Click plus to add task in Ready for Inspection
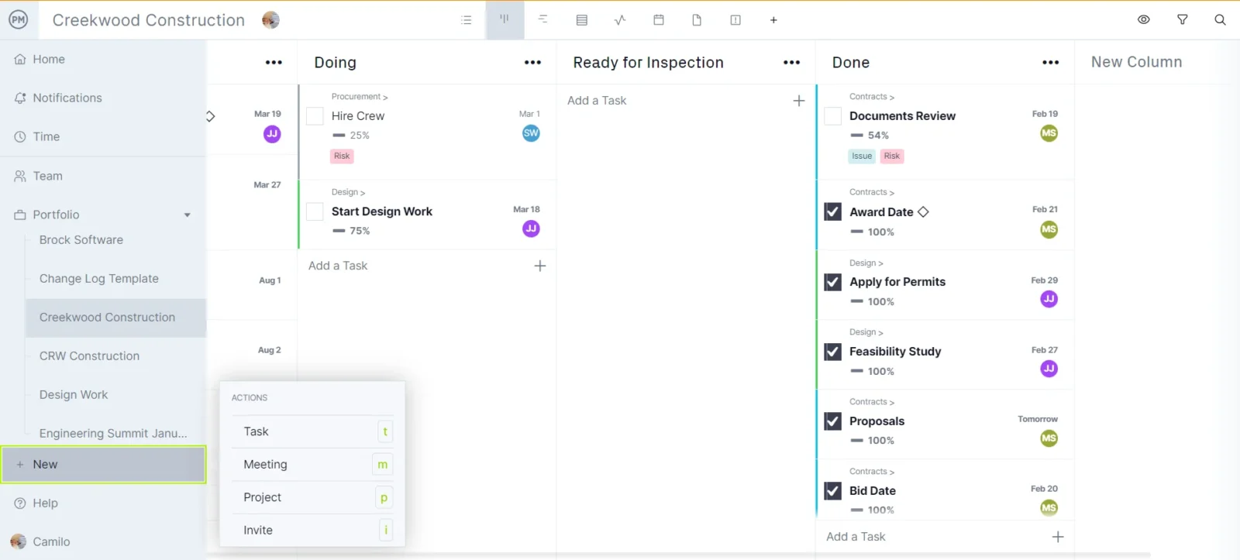This screenshot has width=1240, height=560. pos(799,101)
